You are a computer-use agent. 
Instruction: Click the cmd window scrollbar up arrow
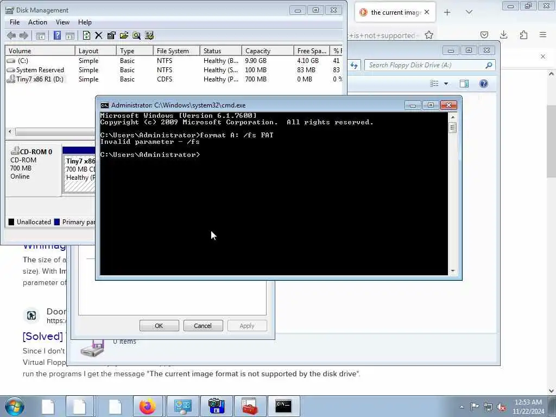(452, 117)
